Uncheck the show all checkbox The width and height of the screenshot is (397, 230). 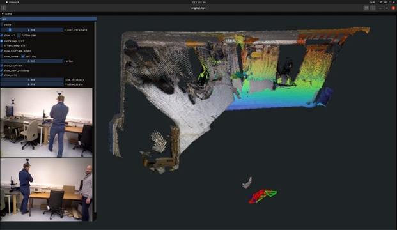(2, 35)
